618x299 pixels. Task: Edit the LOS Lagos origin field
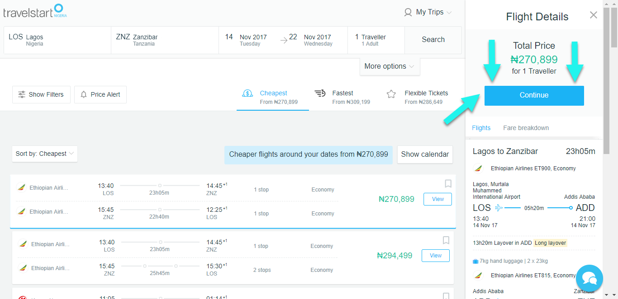coord(57,40)
